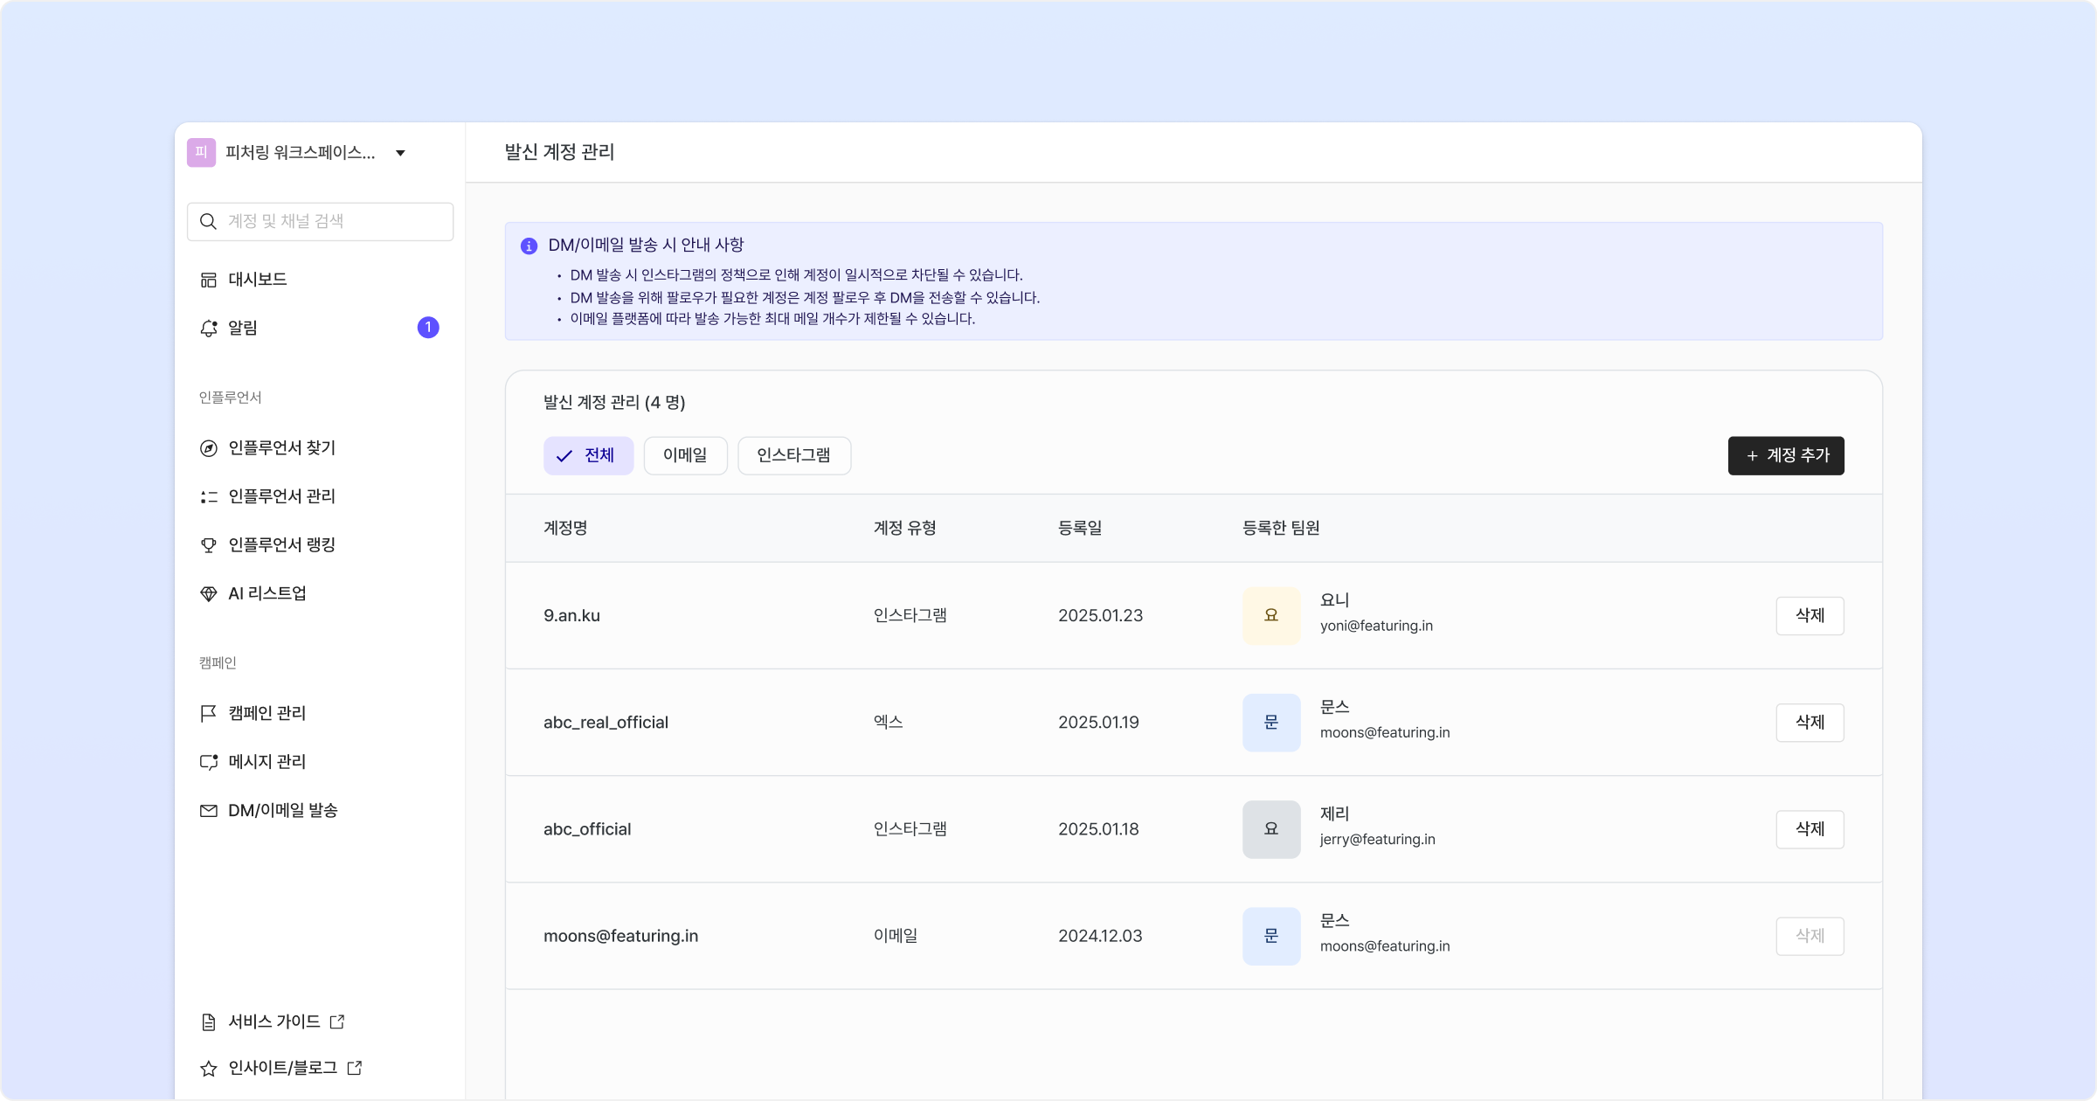Click the email jerry@featuring.in
This screenshot has height=1101, width=2097.
[1377, 840]
